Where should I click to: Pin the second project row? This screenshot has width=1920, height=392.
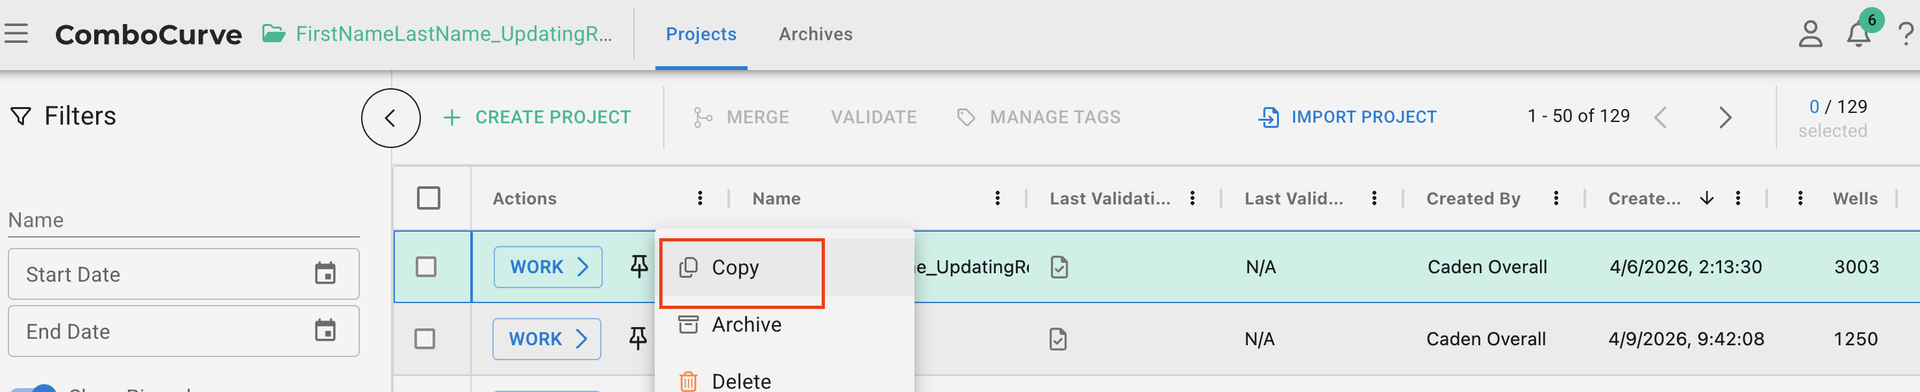pos(637,338)
